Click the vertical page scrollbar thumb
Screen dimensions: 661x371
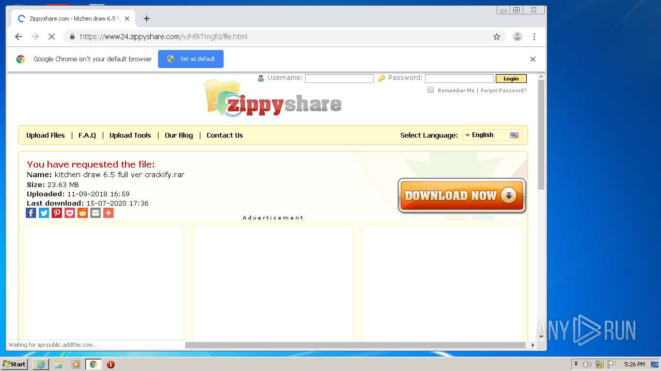coord(541,134)
